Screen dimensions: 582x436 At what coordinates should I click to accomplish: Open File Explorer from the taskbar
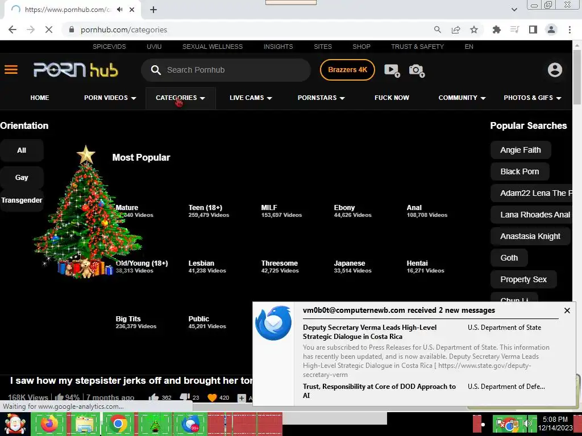coord(84,425)
